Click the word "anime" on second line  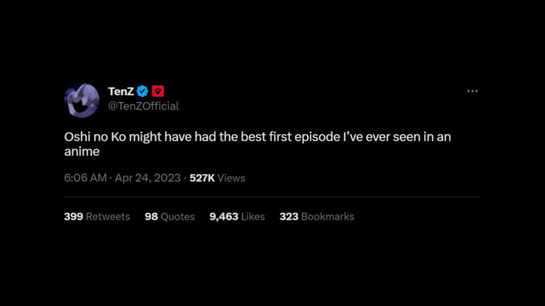point(81,152)
